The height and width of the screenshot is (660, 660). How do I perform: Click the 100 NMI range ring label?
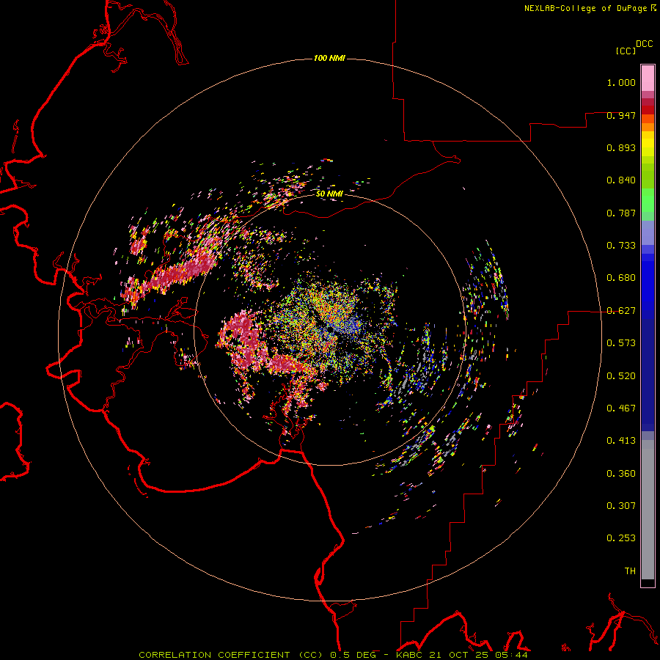click(329, 58)
